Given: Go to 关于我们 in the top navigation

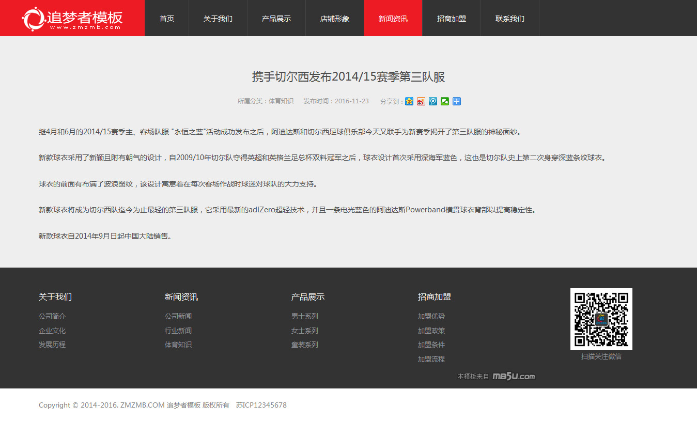Looking at the screenshot, I should click(218, 19).
